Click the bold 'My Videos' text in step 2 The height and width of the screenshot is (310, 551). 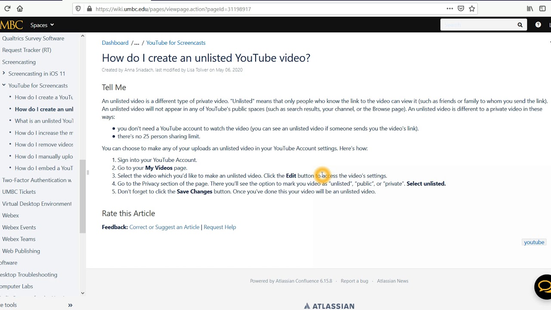click(x=159, y=168)
